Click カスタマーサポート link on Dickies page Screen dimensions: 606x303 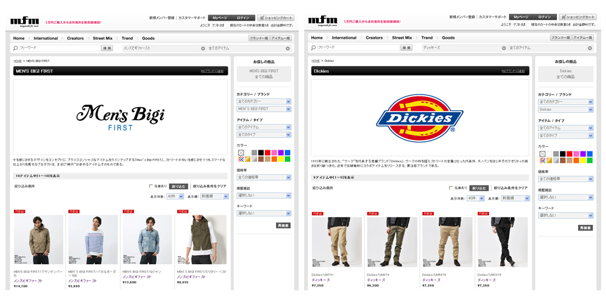click(x=492, y=17)
